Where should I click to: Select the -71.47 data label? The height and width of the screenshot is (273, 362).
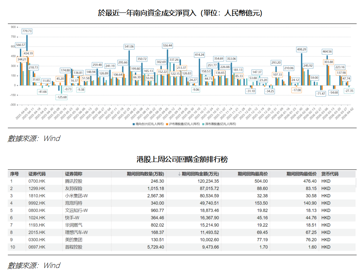(321, 93)
